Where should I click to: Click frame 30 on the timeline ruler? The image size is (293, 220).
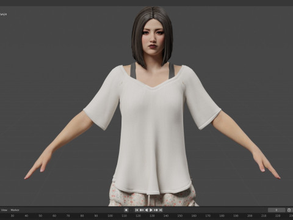(12, 216)
